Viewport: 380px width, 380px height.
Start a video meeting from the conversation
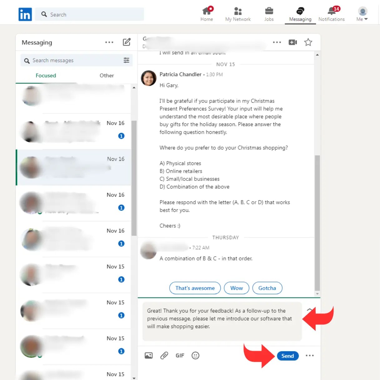point(293,42)
